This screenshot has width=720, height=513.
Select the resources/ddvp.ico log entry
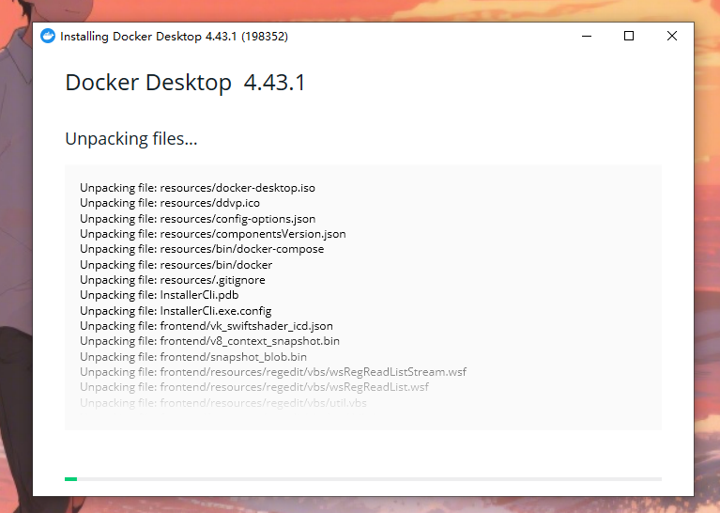coord(169,203)
